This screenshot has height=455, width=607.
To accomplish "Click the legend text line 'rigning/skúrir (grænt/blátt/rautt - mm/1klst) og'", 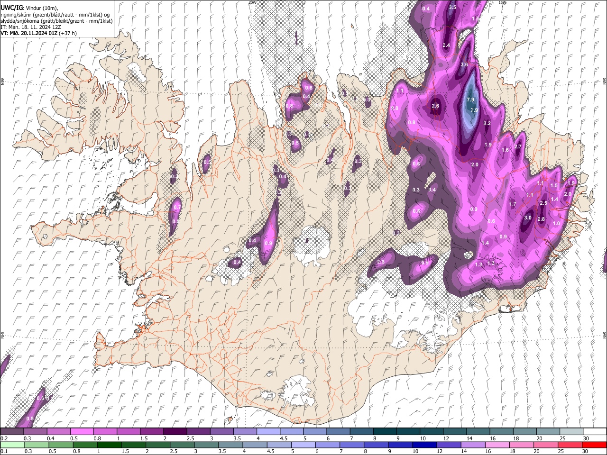I will pyautogui.click(x=55, y=15).
